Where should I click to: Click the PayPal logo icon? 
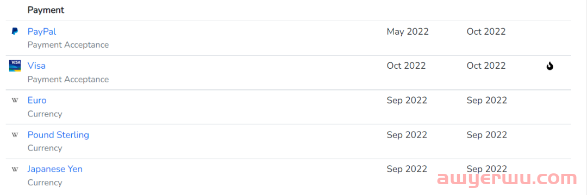[x=15, y=32]
